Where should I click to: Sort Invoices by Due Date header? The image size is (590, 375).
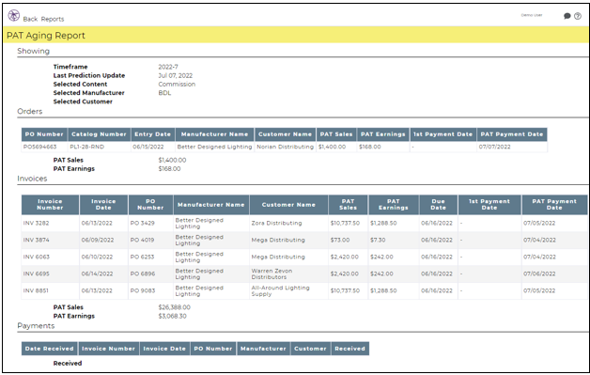point(439,205)
